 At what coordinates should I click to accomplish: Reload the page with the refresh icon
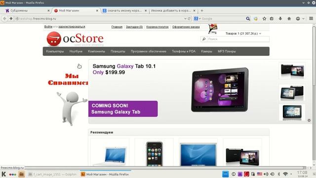pyautogui.click(x=189, y=19)
